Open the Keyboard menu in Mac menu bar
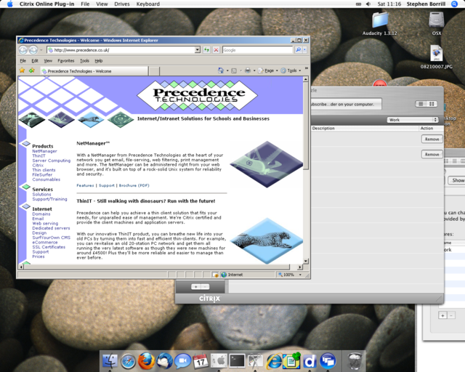Image resolution: width=465 pixels, height=372 pixels. click(x=148, y=4)
